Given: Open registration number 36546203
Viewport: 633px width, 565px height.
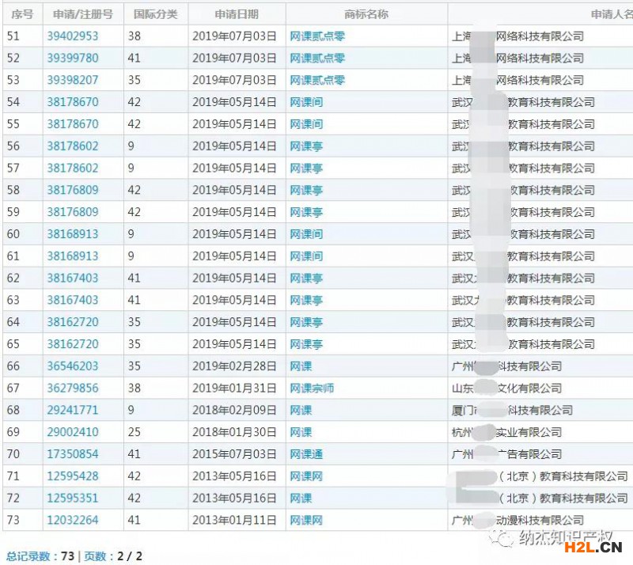Looking at the screenshot, I should coord(73,366).
